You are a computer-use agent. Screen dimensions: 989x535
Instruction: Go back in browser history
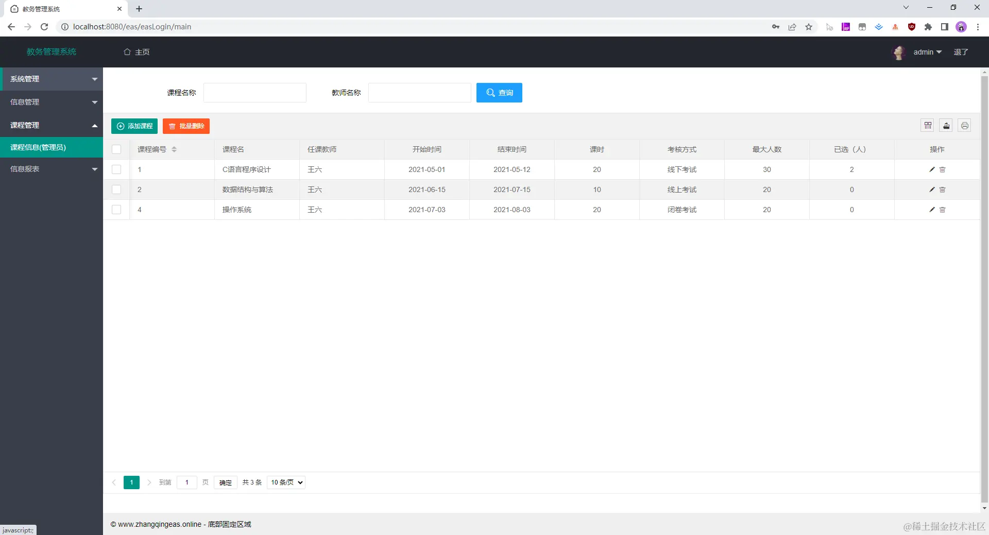click(11, 27)
